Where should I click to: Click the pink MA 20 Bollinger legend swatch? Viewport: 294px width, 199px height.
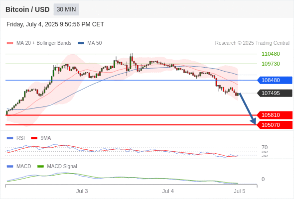click(10, 43)
